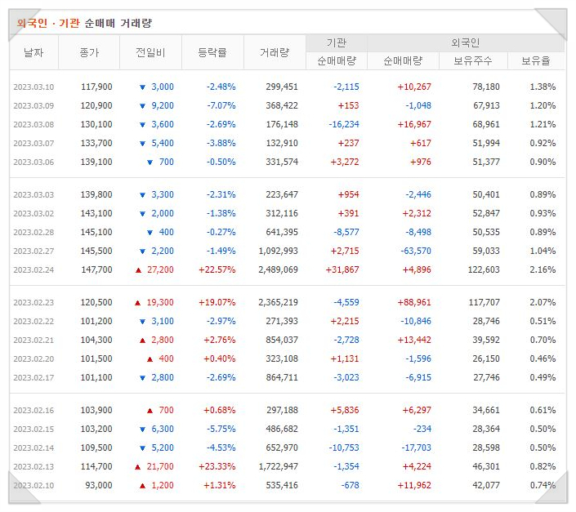This screenshot has height=512, width=576.
Task: Click volume 299,451
Action: pyautogui.click(x=282, y=87)
